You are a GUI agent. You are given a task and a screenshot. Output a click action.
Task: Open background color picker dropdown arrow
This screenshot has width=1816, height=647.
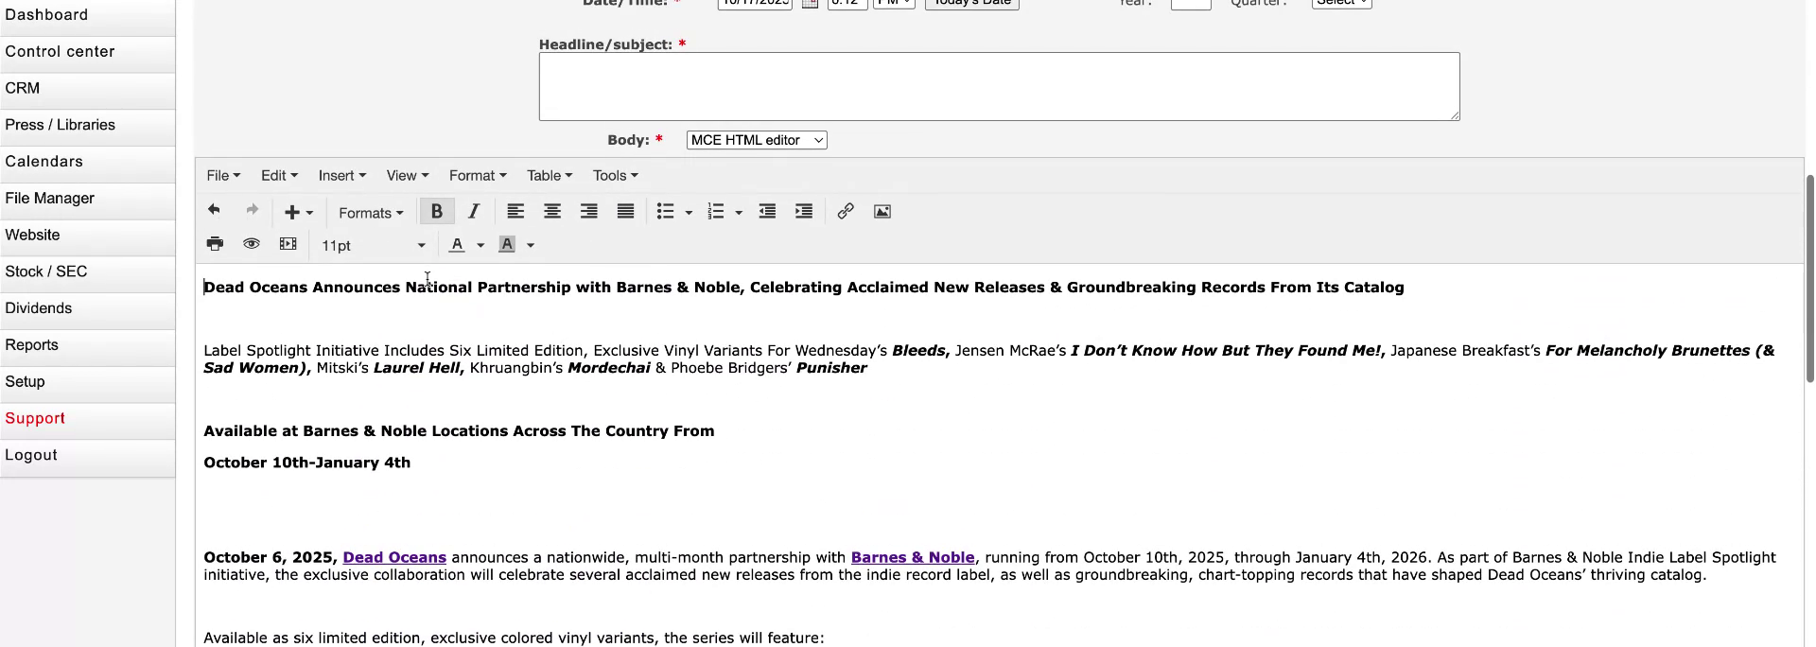tap(531, 246)
